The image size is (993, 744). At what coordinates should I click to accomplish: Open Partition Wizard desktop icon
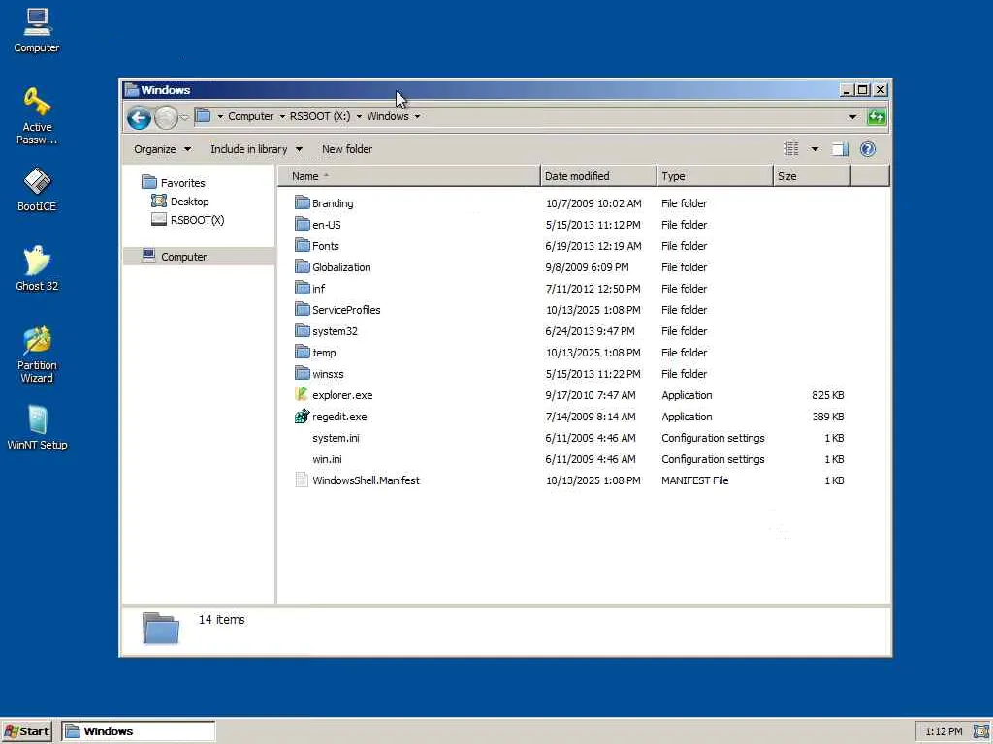[37, 355]
